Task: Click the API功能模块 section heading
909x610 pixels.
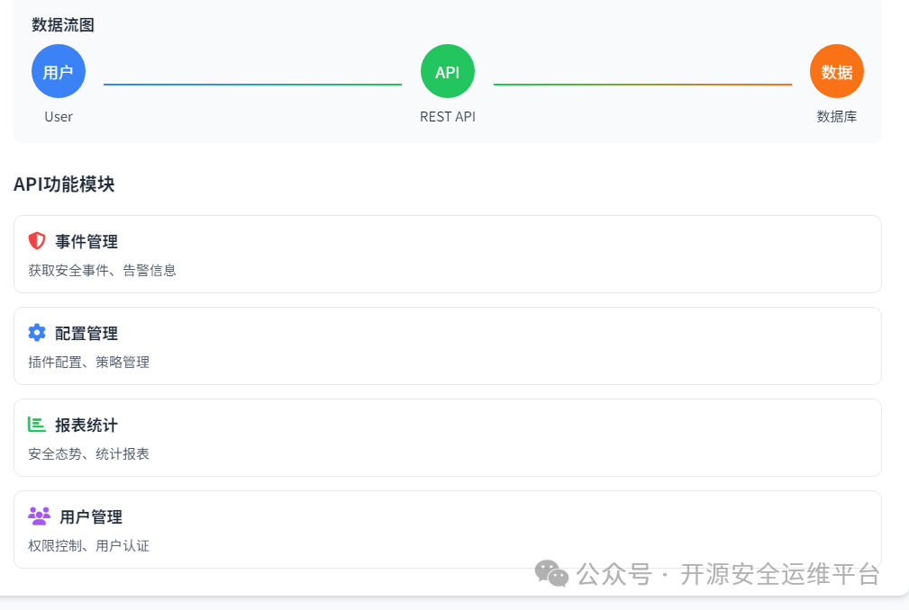Action: click(64, 184)
